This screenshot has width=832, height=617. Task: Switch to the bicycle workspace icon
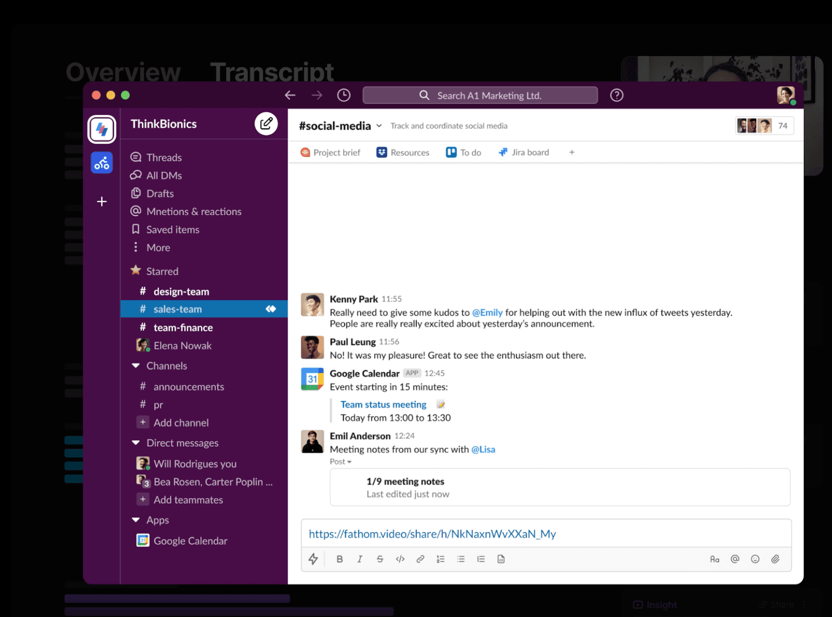click(102, 163)
